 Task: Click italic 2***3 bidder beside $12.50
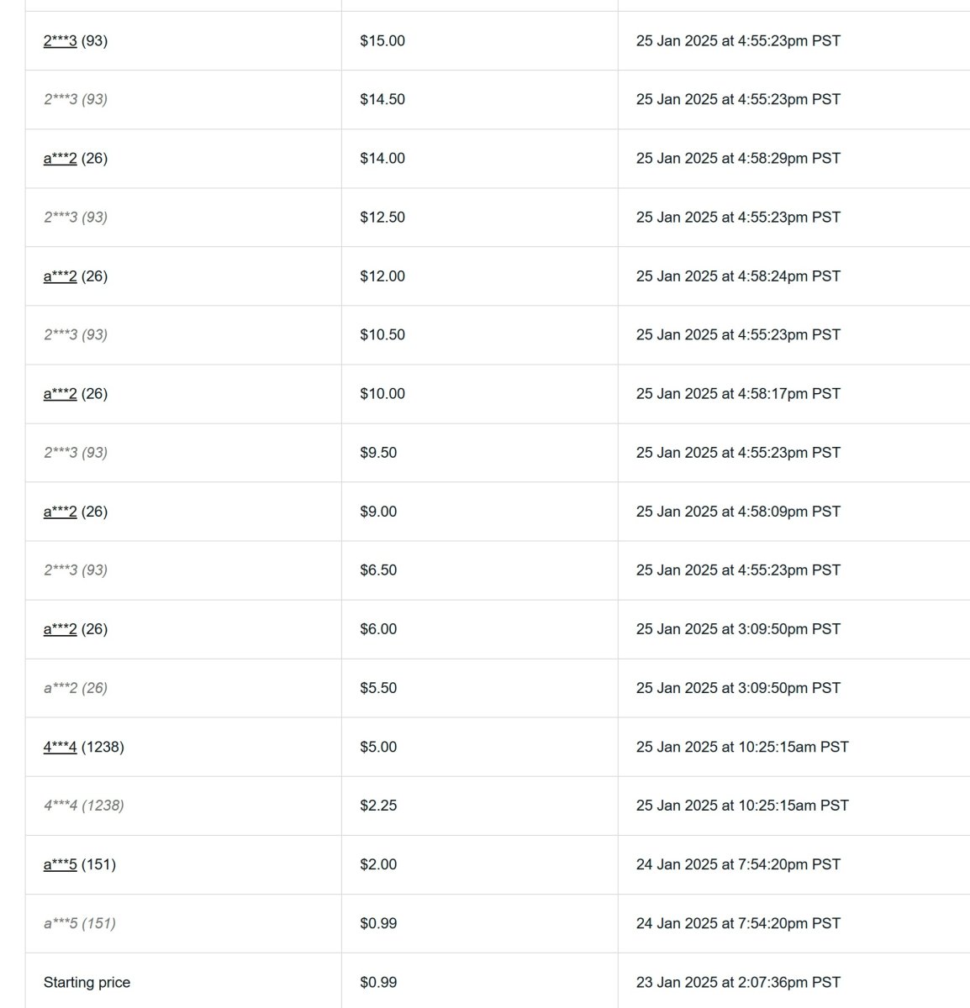click(x=75, y=218)
